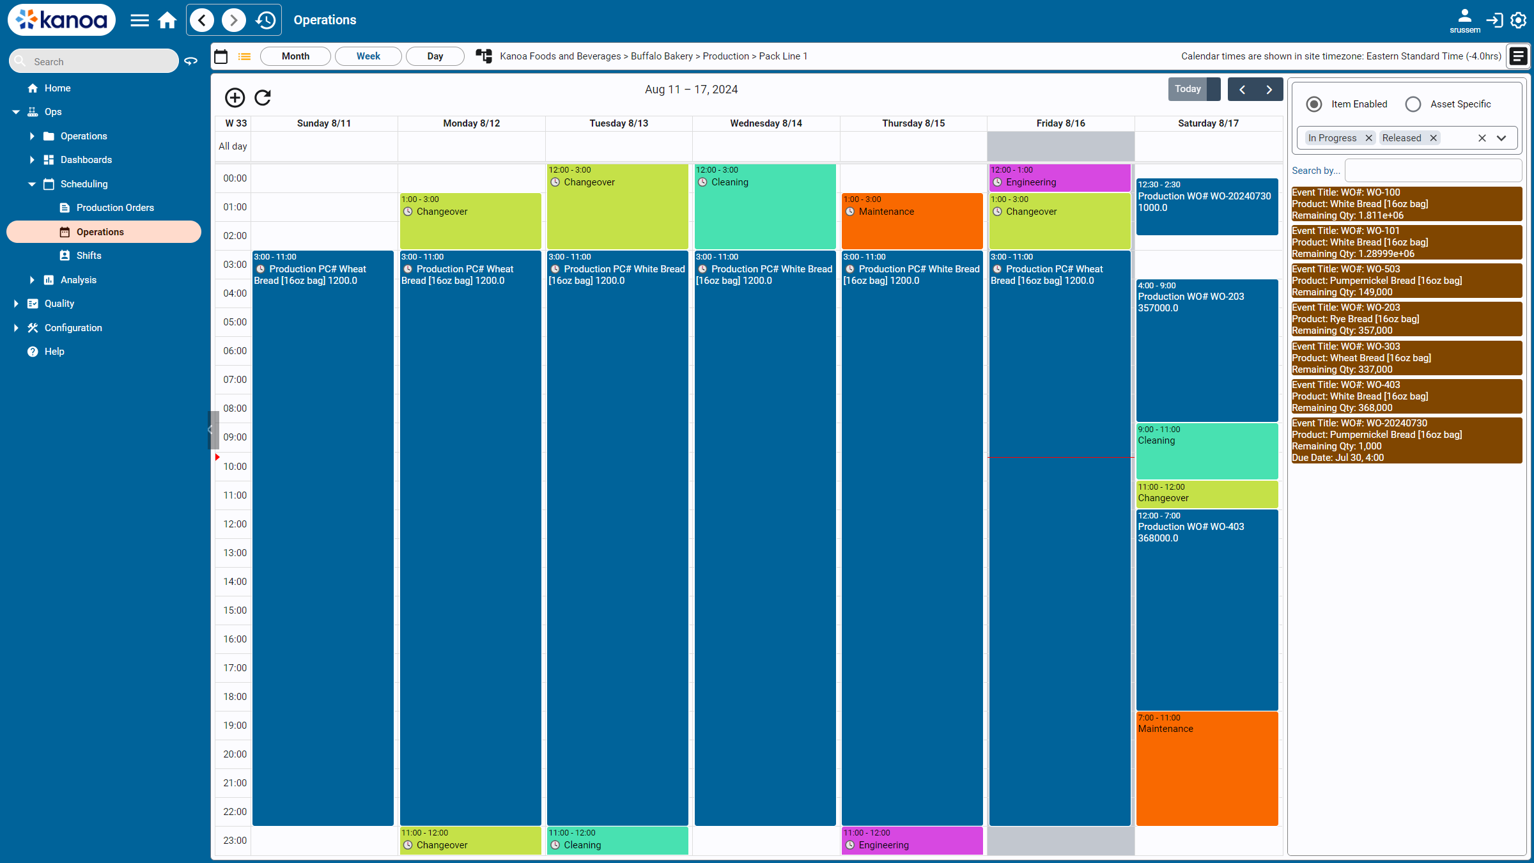
Task: Open the status filter dropdown arrow
Action: [x=1501, y=138]
